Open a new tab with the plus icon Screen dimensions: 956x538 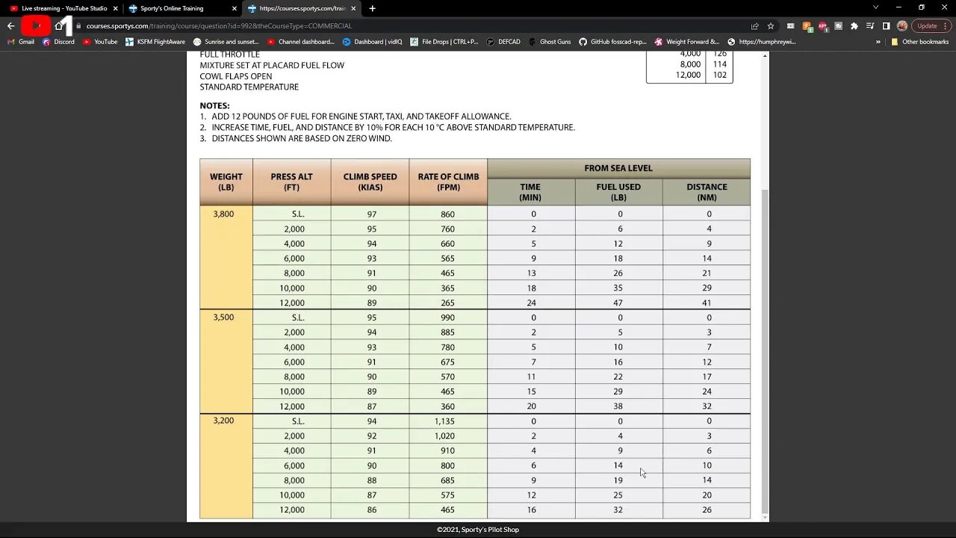click(x=372, y=8)
